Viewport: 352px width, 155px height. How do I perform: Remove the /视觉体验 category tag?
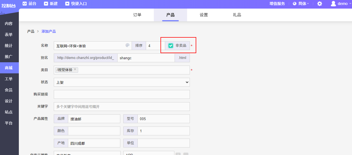[x=75, y=69]
